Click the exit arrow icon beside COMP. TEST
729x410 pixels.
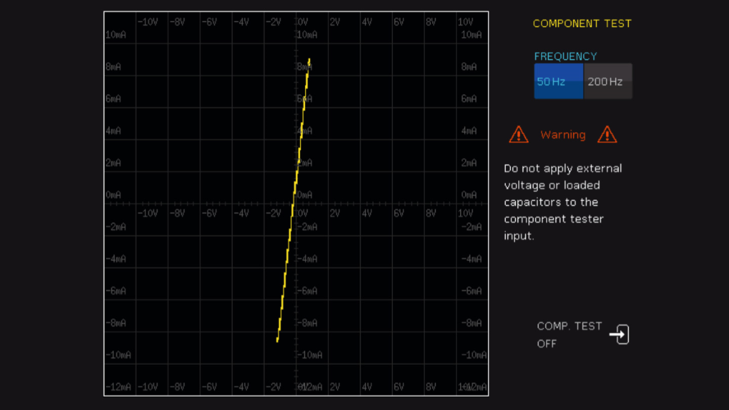(x=620, y=334)
